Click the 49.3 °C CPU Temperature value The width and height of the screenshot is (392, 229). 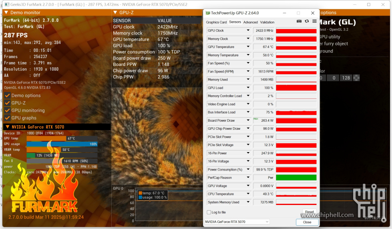click(x=264, y=194)
